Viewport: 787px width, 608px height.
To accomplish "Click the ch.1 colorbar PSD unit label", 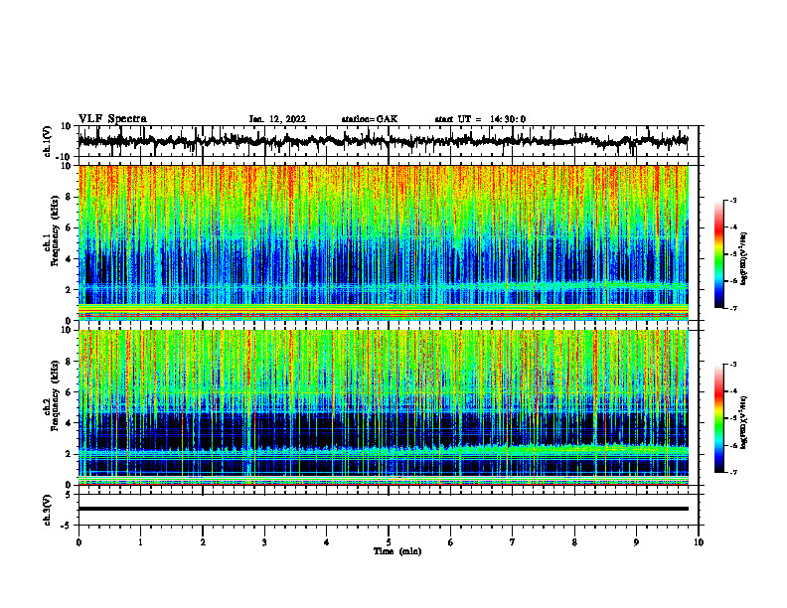I will click(744, 259).
